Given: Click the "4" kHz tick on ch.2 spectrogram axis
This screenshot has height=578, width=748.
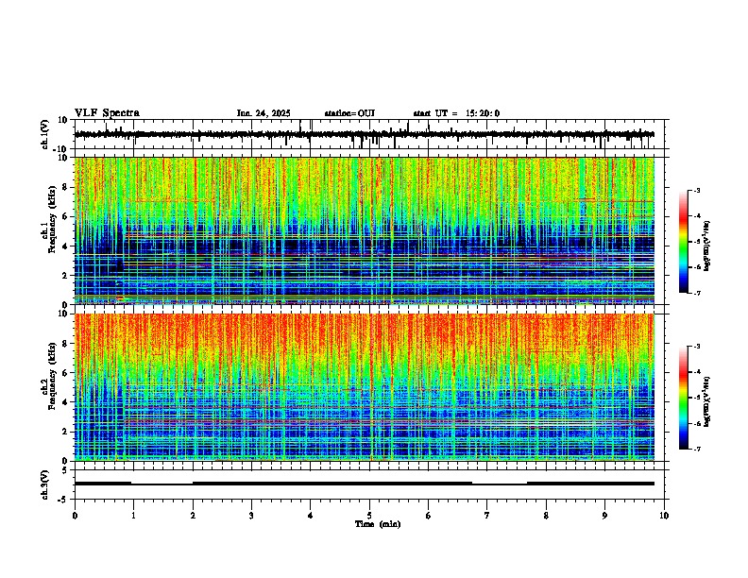Looking at the screenshot, I should coord(65,402).
